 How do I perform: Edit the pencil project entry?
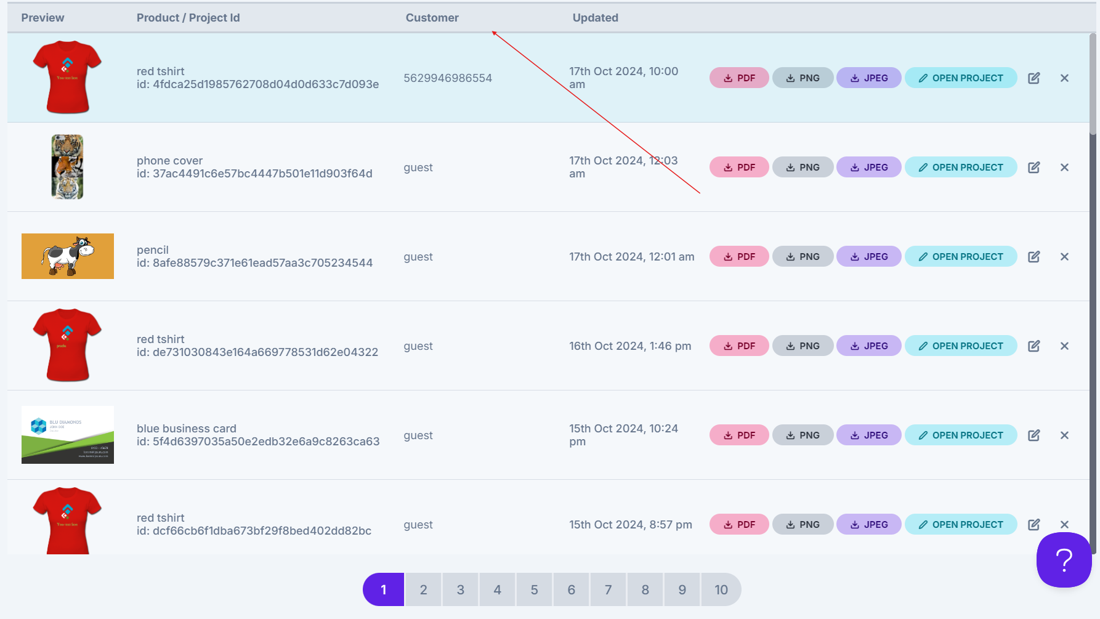coord(1034,257)
